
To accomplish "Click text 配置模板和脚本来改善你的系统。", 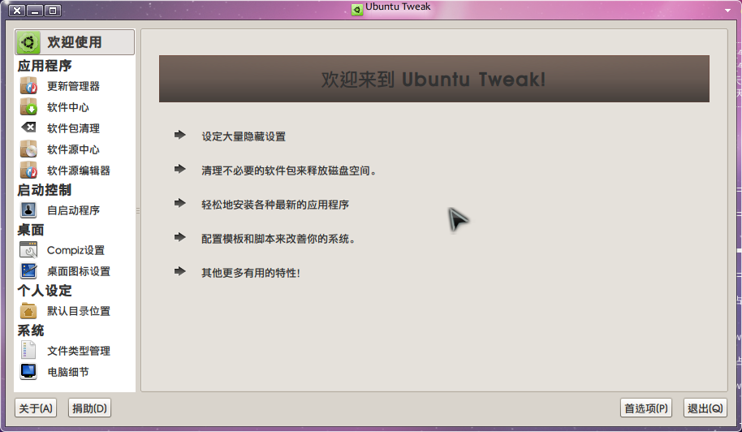I will 278,239.
